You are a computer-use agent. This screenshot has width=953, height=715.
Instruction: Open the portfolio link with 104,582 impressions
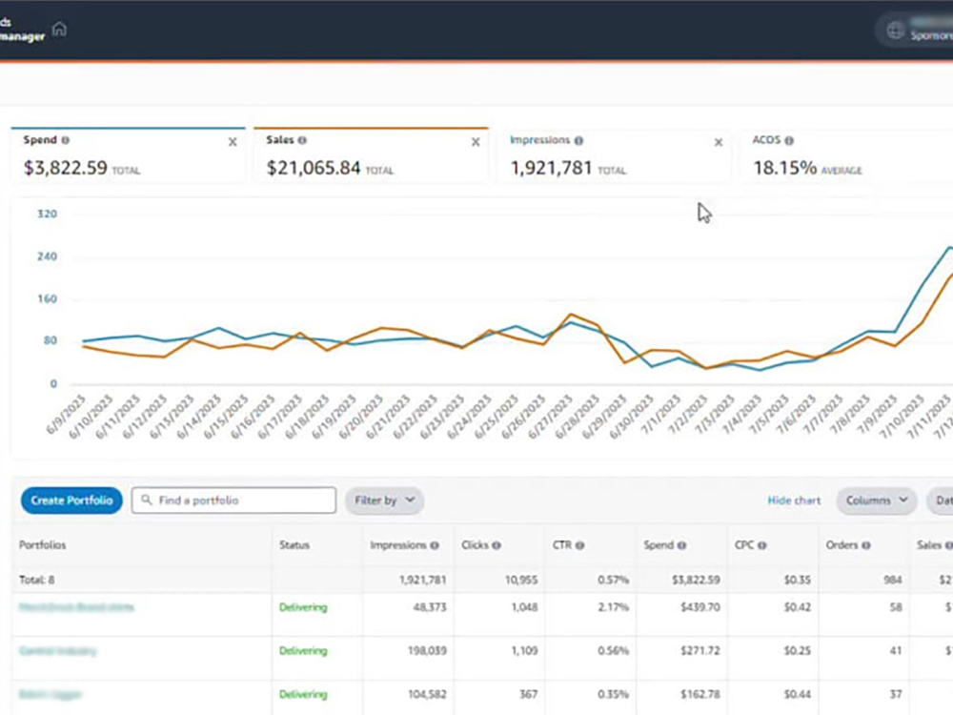pyautogui.click(x=50, y=694)
